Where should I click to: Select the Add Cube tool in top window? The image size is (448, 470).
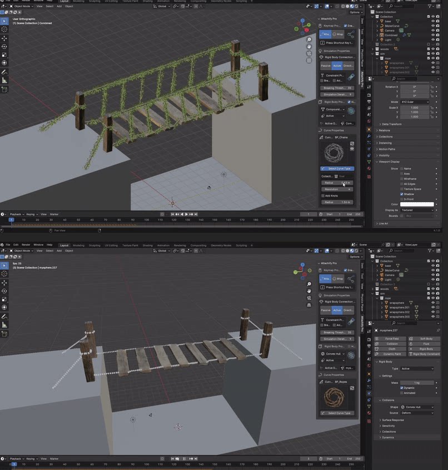click(x=4, y=89)
